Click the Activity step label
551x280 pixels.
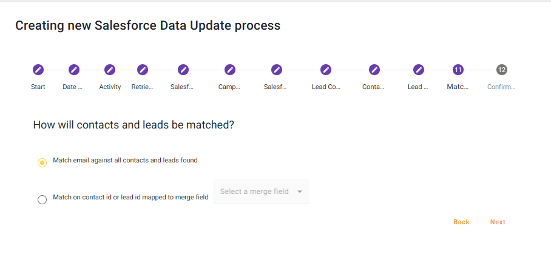pos(110,87)
